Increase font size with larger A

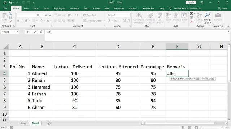click(46, 15)
